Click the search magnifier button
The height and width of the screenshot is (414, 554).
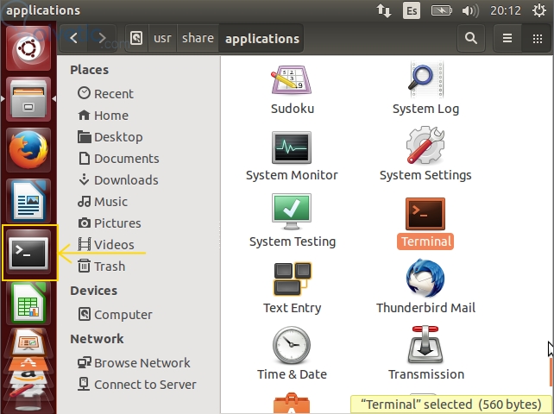click(x=470, y=38)
